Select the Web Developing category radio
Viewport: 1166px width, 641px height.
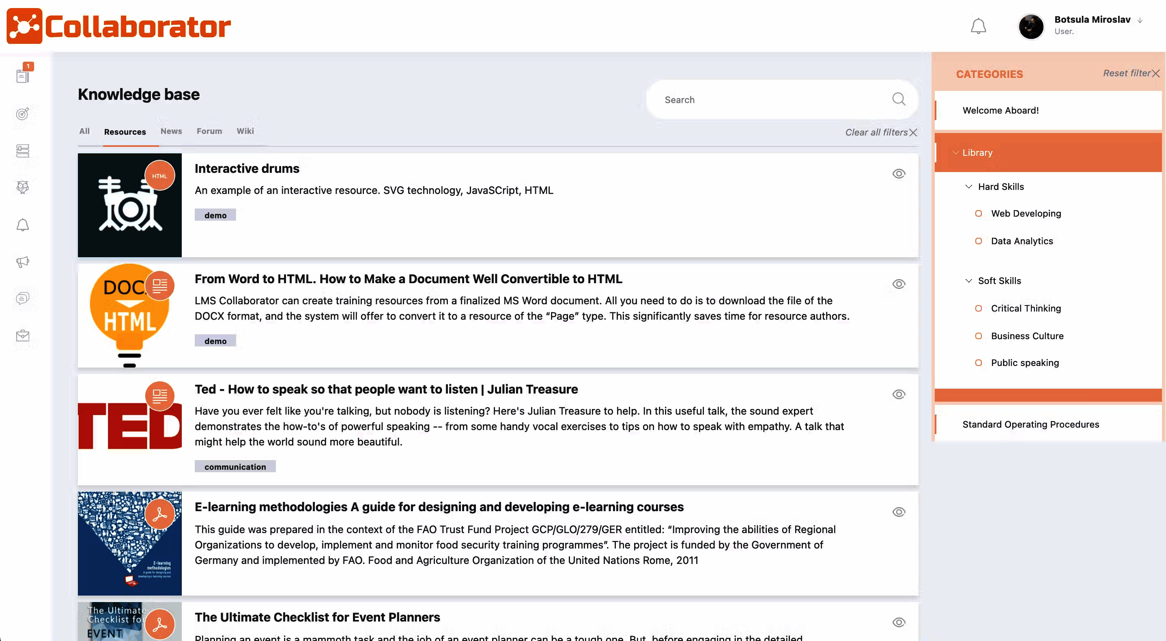(979, 213)
